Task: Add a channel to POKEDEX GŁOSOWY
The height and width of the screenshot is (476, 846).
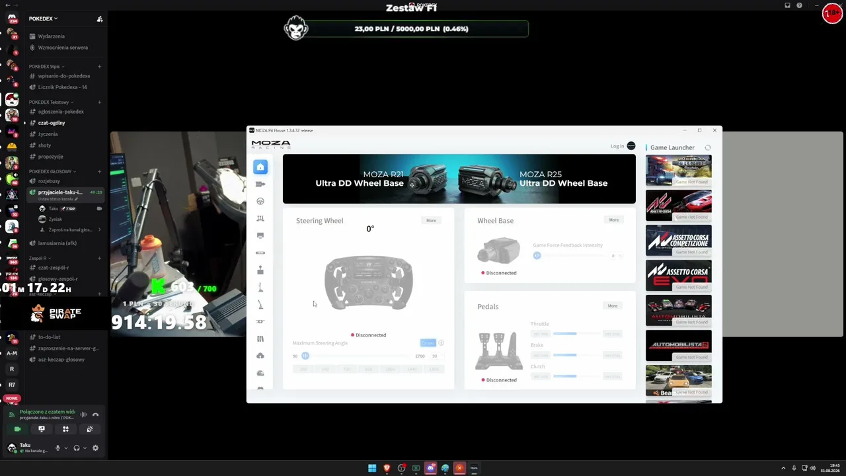Action: [99, 172]
